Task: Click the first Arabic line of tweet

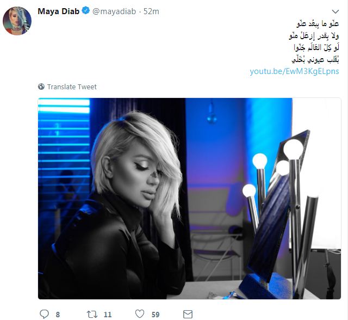Action: coord(318,23)
